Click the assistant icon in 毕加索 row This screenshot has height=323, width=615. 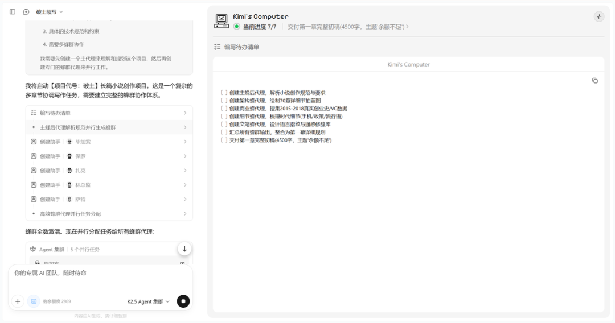(34, 142)
